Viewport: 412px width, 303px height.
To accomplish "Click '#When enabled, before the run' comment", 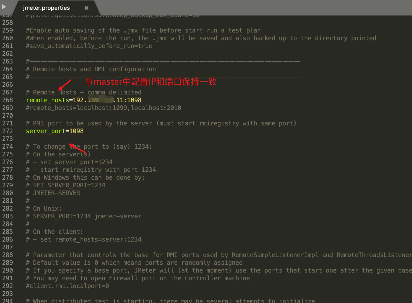I will (201, 38).
